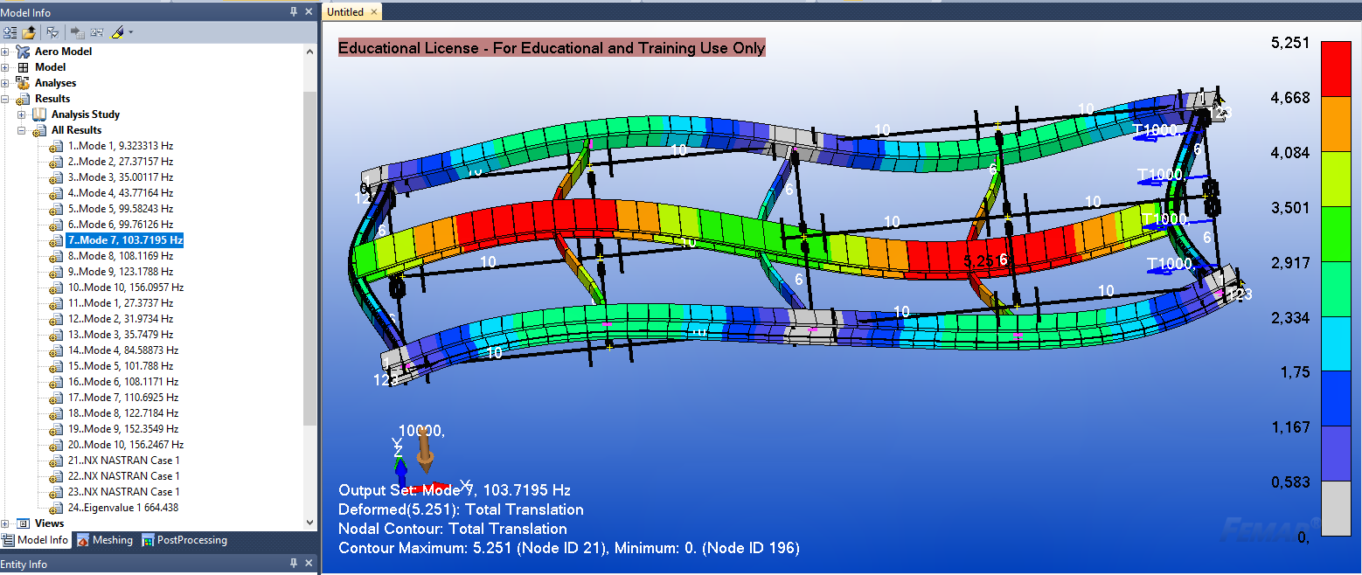1362x575 pixels.
Task: Collapse the All Results node
Action: pos(22,130)
